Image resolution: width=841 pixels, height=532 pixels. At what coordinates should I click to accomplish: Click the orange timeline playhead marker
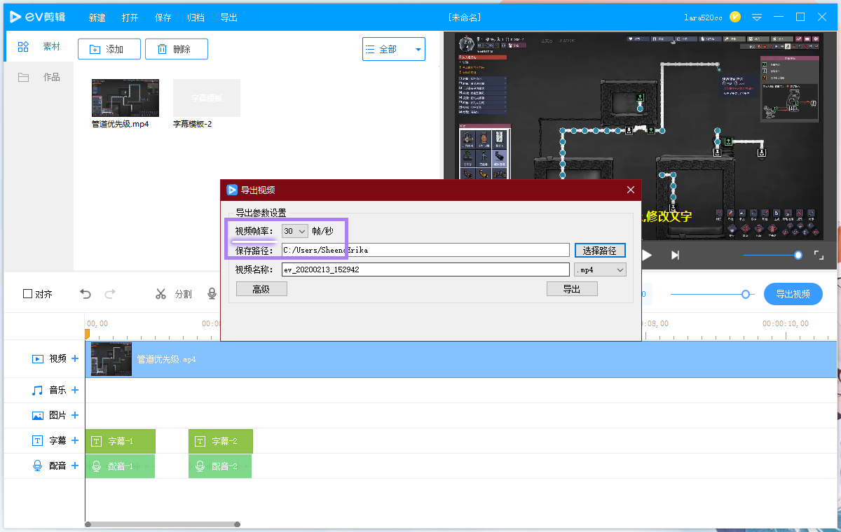coord(87,334)
